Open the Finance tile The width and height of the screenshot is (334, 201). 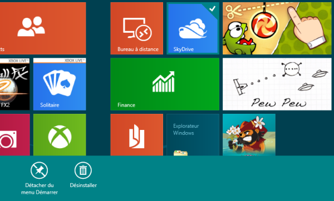165,84
